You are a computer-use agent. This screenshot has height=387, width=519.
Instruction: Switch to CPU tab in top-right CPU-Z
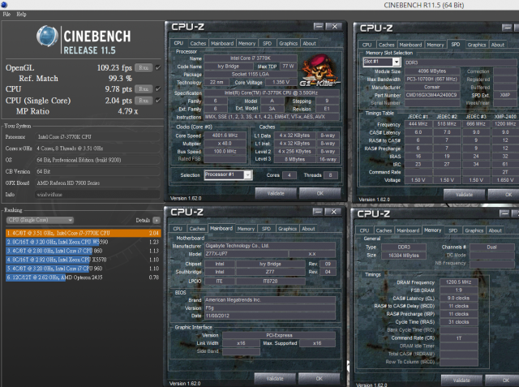[x=367, y=45]
